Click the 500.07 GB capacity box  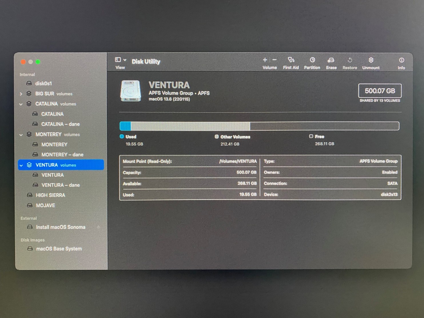[x=380, y=91]
